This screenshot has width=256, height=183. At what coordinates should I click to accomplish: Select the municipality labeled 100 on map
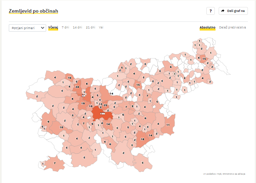(102, 114)
